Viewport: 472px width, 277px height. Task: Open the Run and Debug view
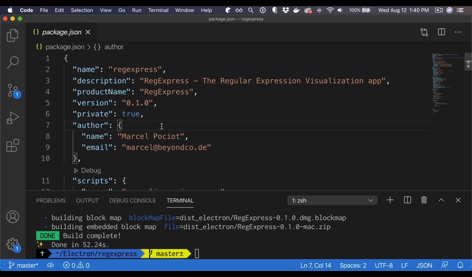coord(13,118)
